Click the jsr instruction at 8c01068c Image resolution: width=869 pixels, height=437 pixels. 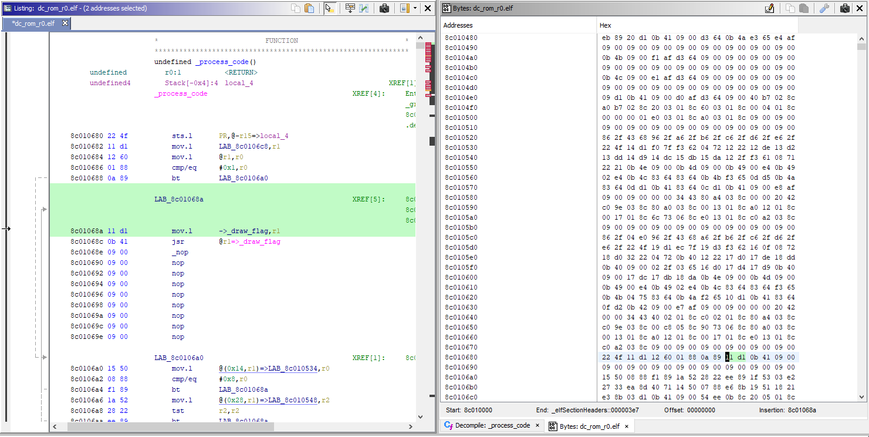tap(178, 241)
